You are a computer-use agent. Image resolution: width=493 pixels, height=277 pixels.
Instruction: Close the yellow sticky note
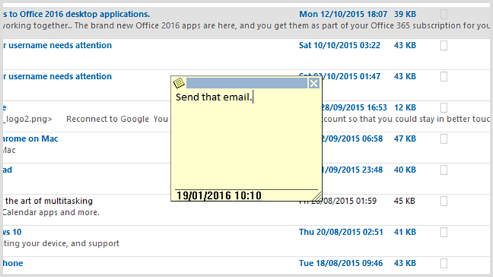click(314, 83)
